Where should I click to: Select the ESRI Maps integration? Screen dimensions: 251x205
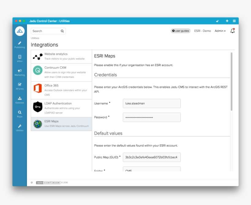tap(61, 124)
